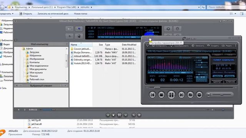246x138 pixels.
Task: Click mini player seek bar handle
Action: click(x=157, y=88)
